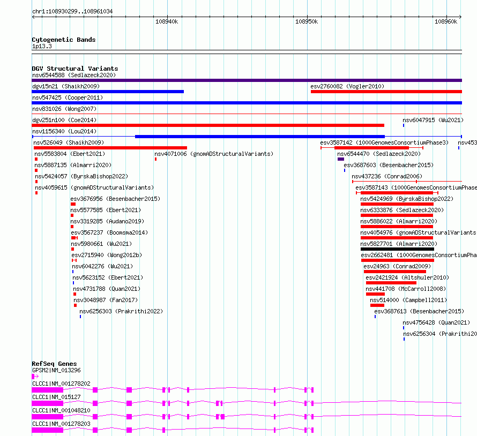The width and height of the screenshot is (477, 436).
Task: Click nsv6256303 (Prakrithi2022) label
Action: coord(121,311)
